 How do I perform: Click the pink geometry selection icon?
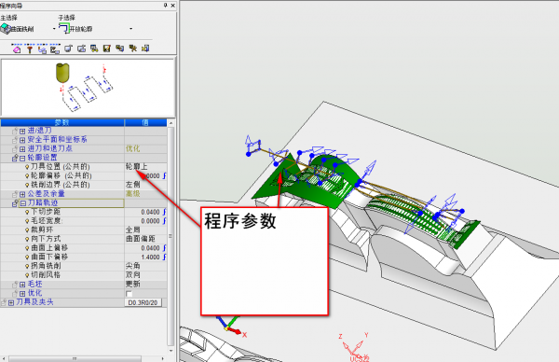[17, 49]
